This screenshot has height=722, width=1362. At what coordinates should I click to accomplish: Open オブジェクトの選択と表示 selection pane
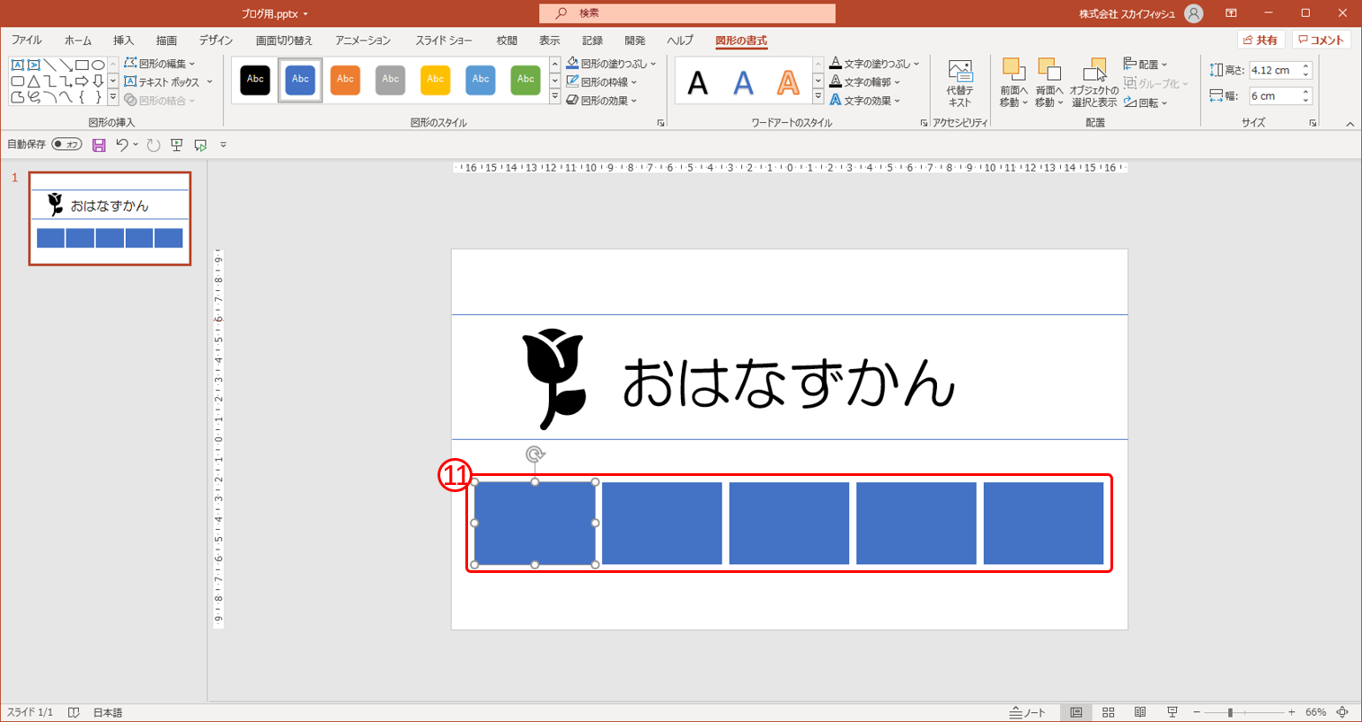click(x=1093, y=84)
